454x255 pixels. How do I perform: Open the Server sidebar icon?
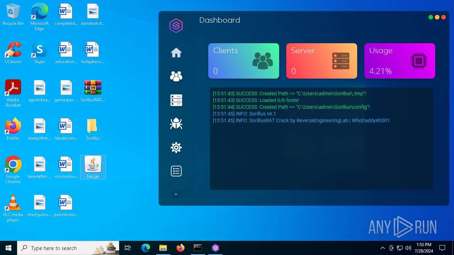(176, 100)
